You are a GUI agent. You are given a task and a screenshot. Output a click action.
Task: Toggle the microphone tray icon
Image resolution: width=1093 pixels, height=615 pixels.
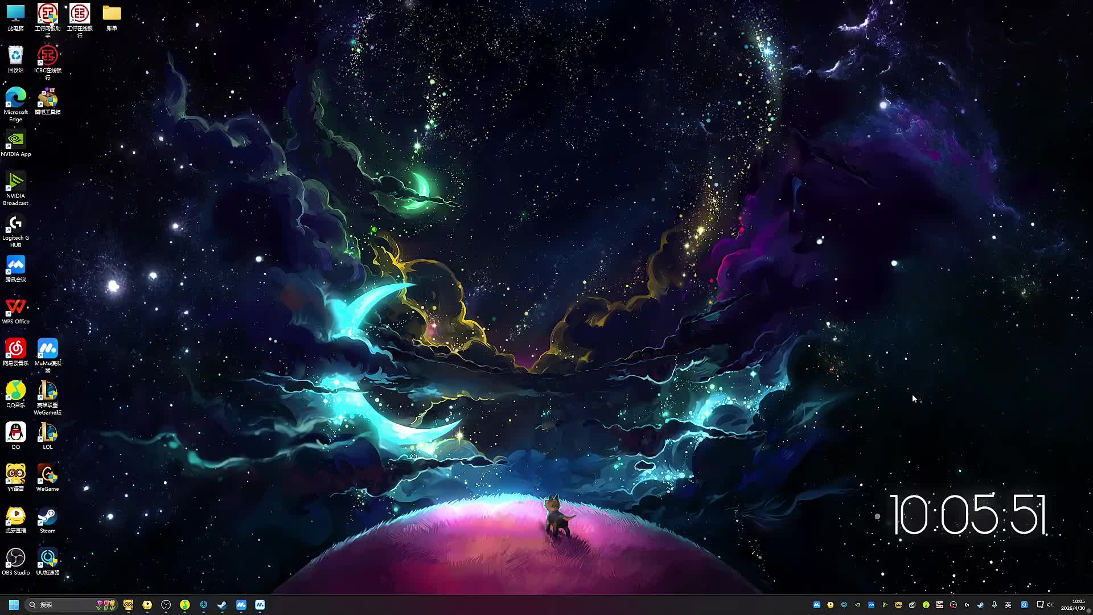994,605
